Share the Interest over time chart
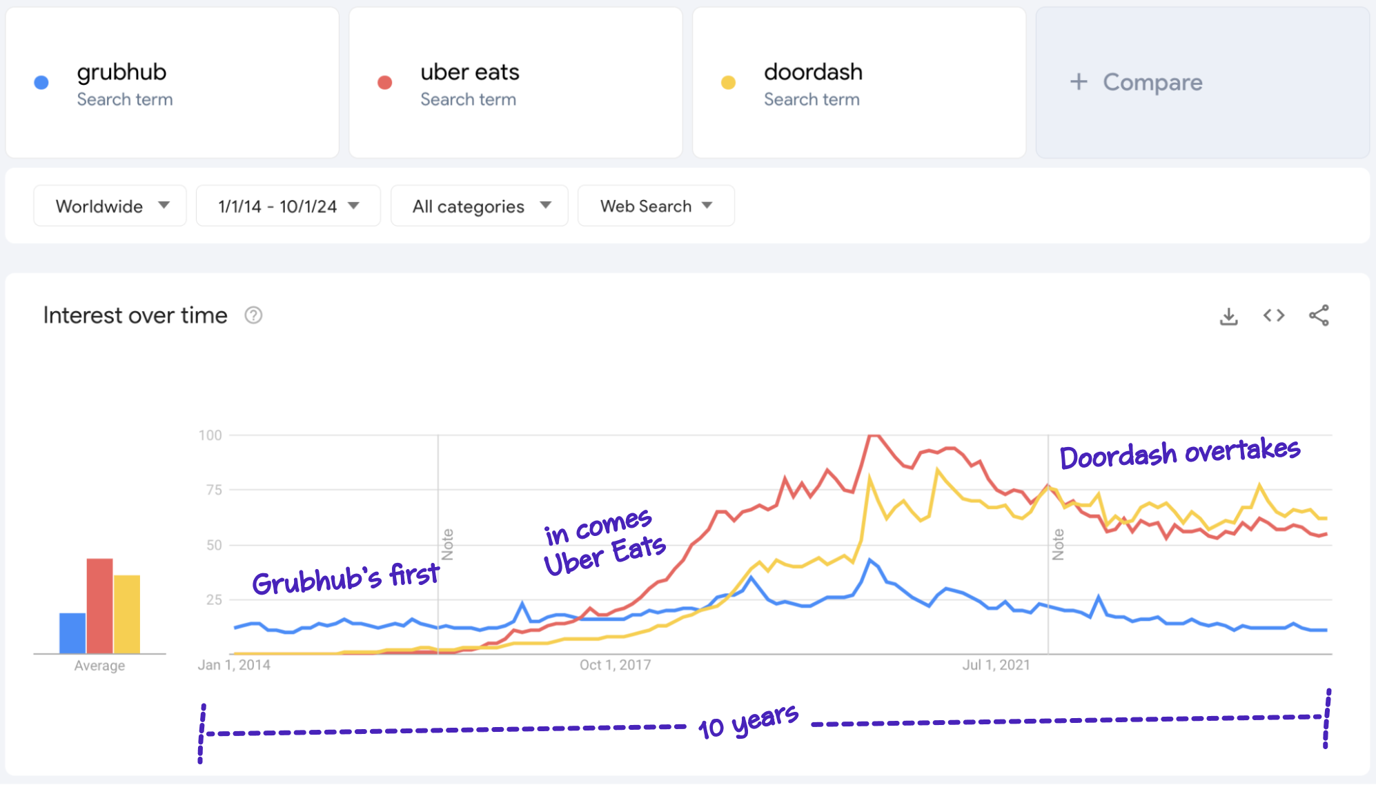This screenshot has width=1376, height=785. point(1319,315)
